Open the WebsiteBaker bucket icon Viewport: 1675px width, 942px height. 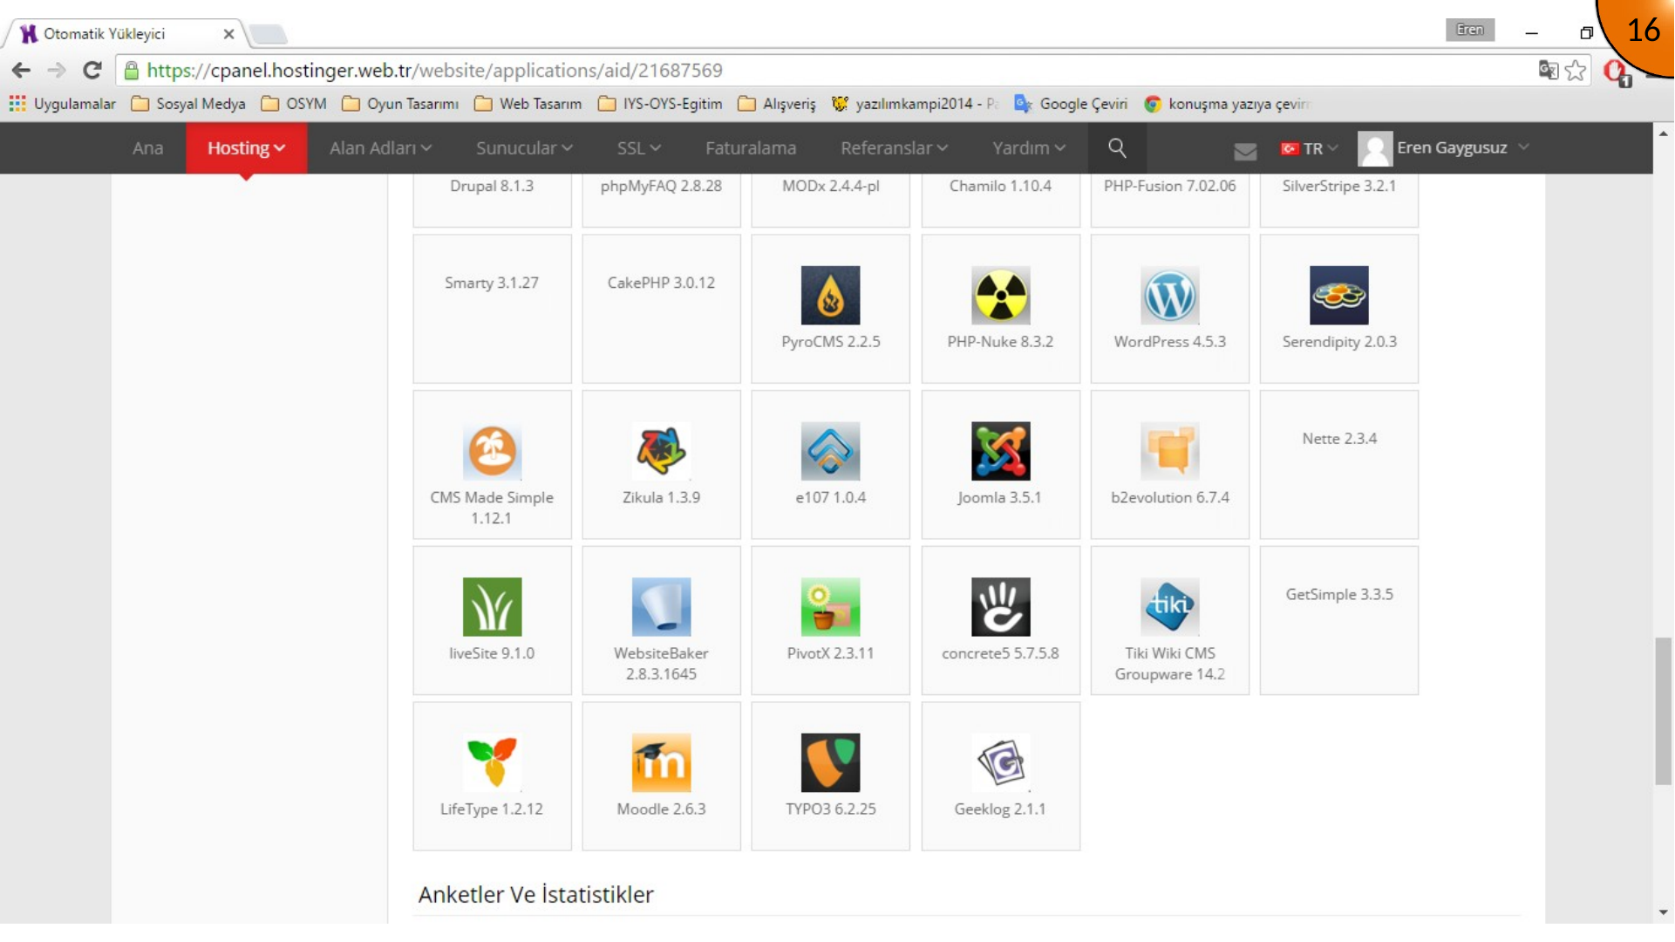coord(661,606)
